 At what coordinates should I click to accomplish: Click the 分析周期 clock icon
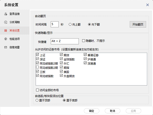(x=6, y=22)
